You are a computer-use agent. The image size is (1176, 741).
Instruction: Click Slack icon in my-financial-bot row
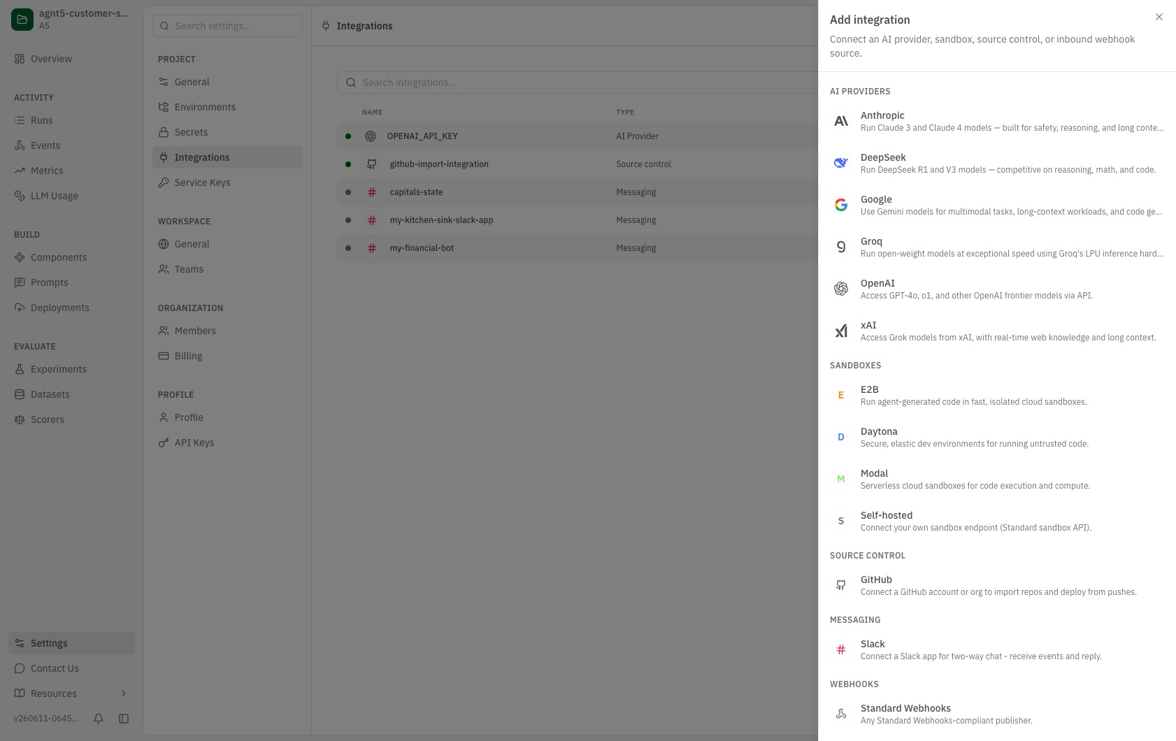click(372, 248)
